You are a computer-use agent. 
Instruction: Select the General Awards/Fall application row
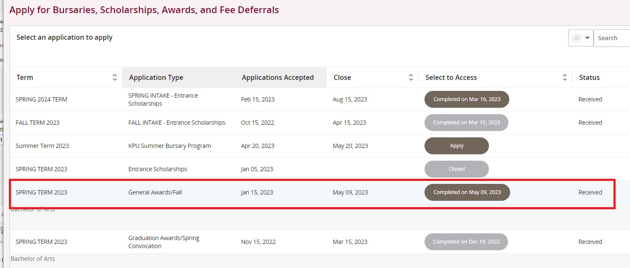pos(155,192)
